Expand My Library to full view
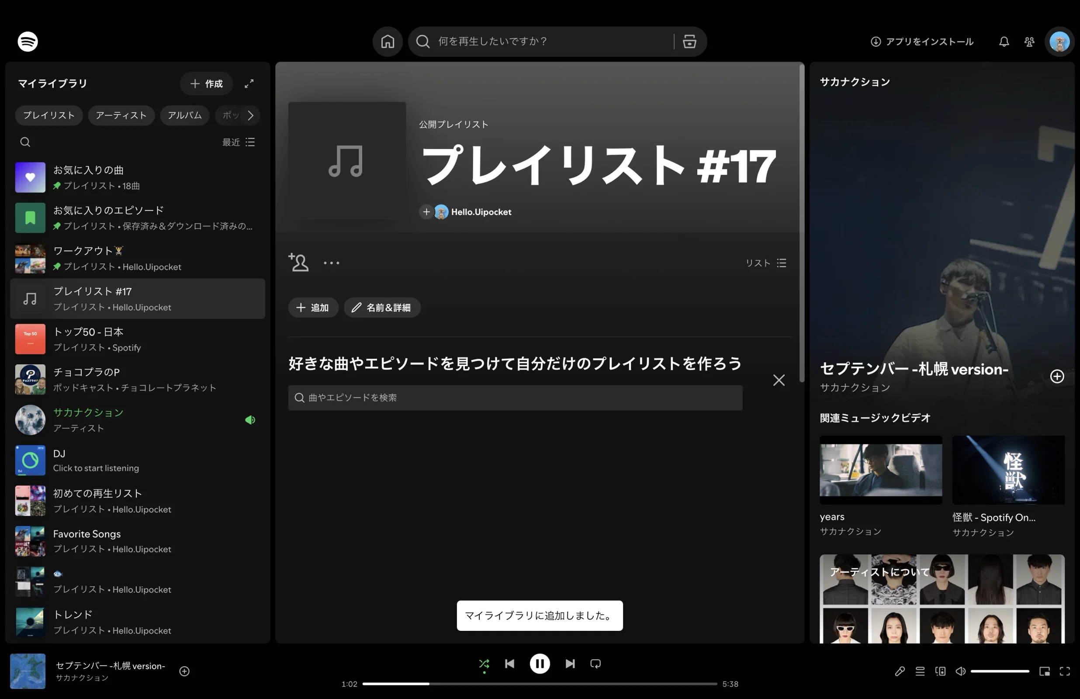 coord(249,83)
